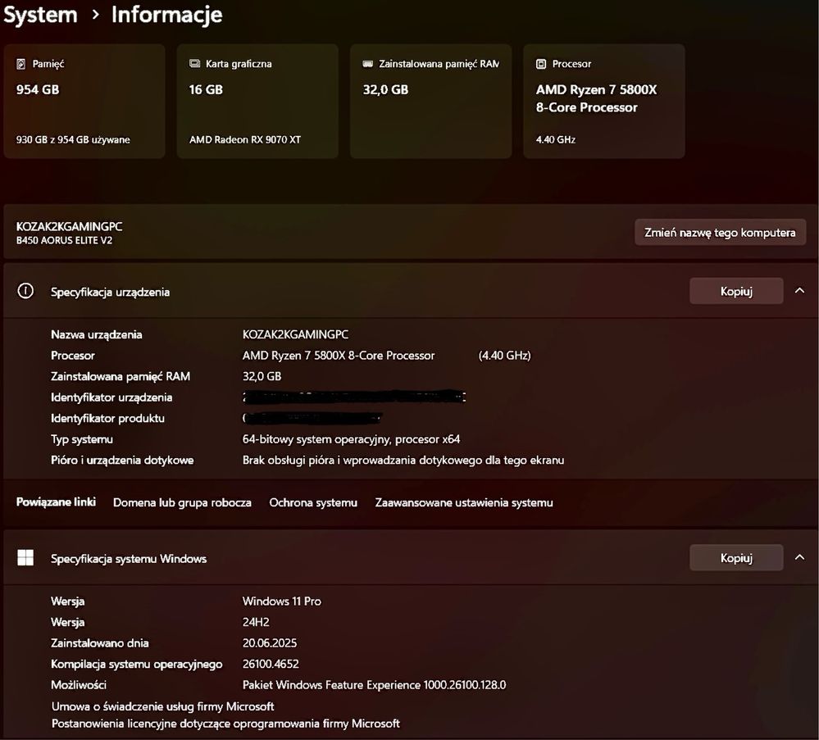Click the RAM icon beside Zainstalowana pamięć RAM
The height and width of the screenshot is (740, 819).
point(368,64)
